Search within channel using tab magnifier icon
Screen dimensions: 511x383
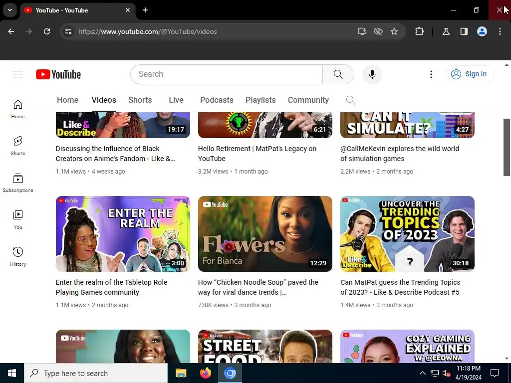[350, 100]
